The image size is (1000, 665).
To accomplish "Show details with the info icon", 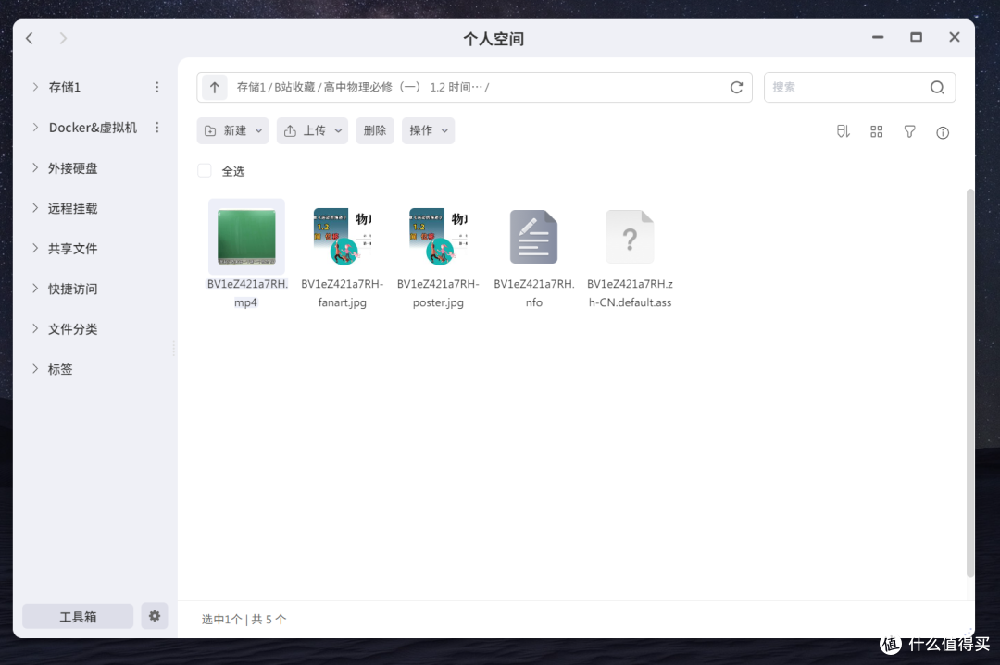I will 943,132.
